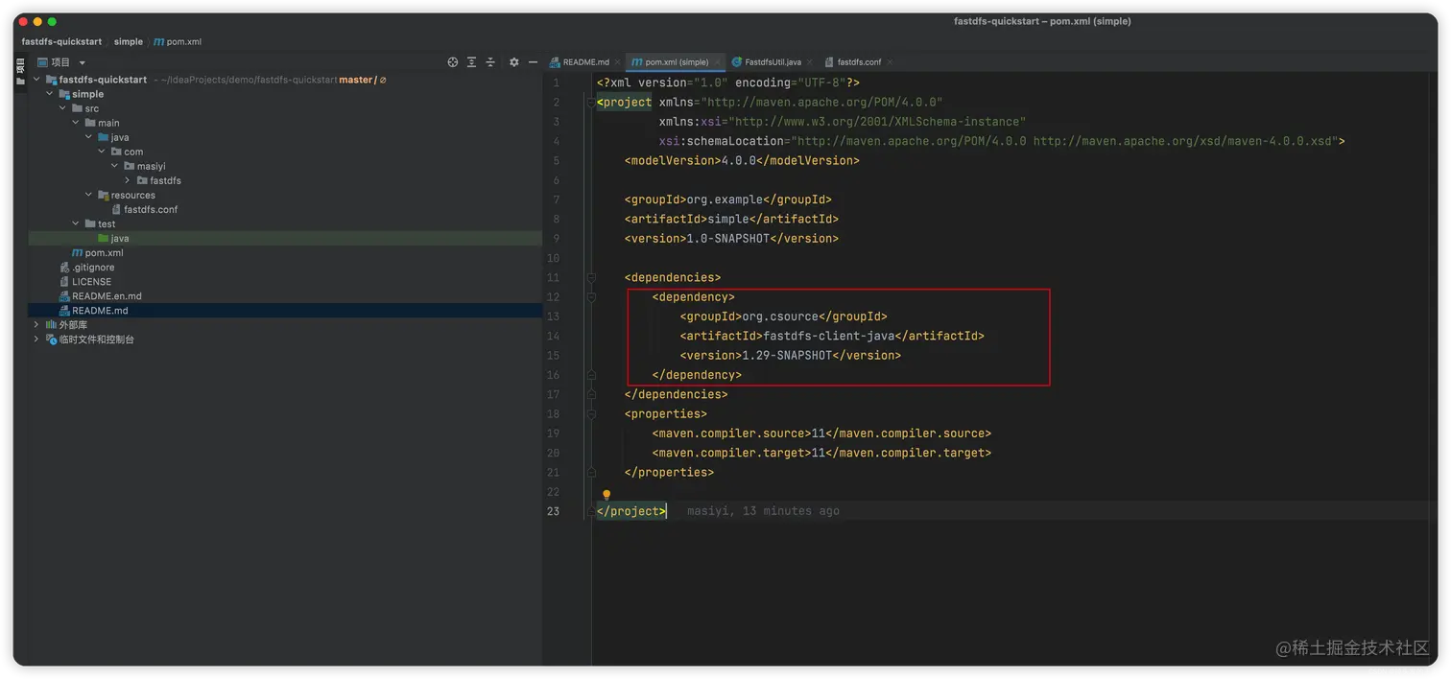The height and width of the screenshot is (679, 1451).
Task: Collapse the src folder
Action: coord(62,108)
